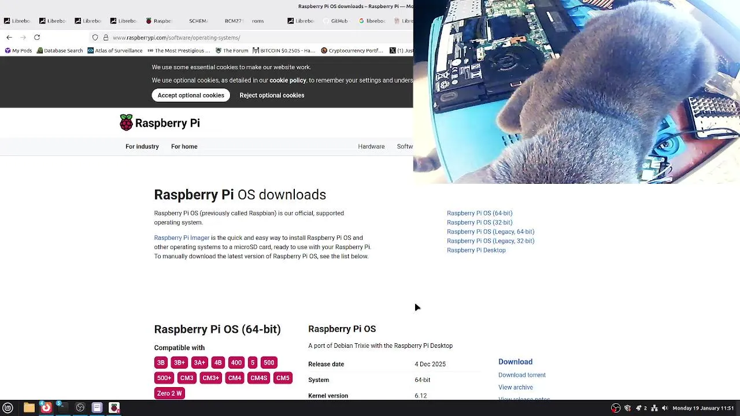The width and height of the screenshot is (740, 416).
Task: Open the Linux Mint start menu
Action: [8, 408]
